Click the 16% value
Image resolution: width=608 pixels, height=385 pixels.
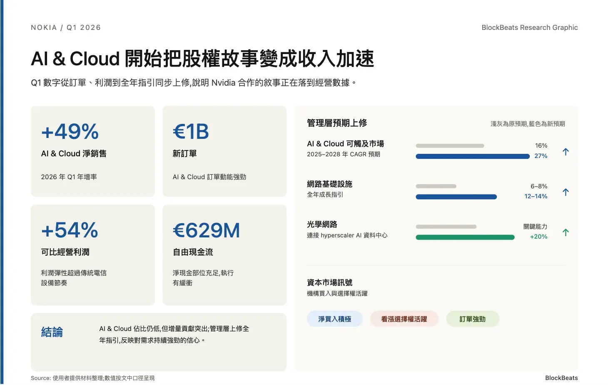point(541,146)
